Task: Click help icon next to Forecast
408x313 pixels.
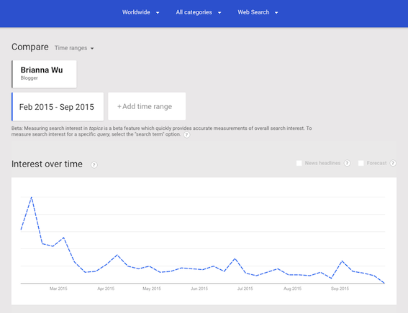Action: [x=393, y=163]
